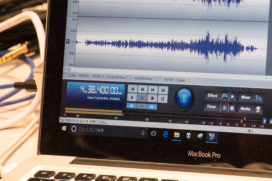
Task: Toggle the blue arrow-from-bar button under transport
Action: click(x=152, y=107)
